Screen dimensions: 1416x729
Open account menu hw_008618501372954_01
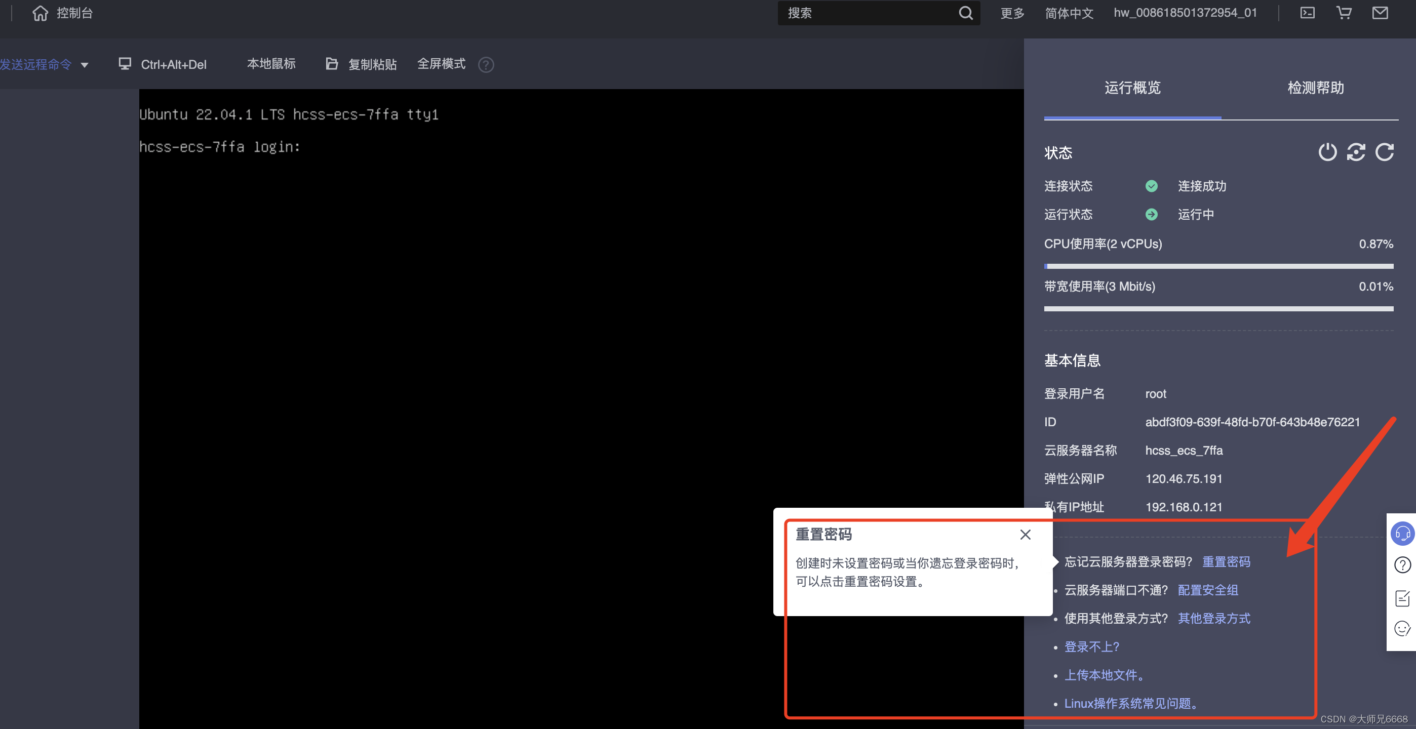[1185, 13]
